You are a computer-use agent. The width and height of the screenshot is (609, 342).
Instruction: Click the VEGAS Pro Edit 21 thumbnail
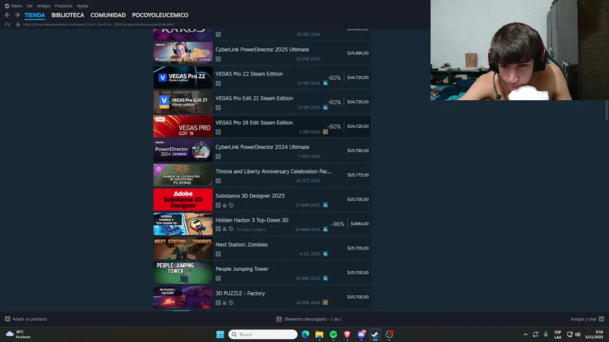point(183,102)
